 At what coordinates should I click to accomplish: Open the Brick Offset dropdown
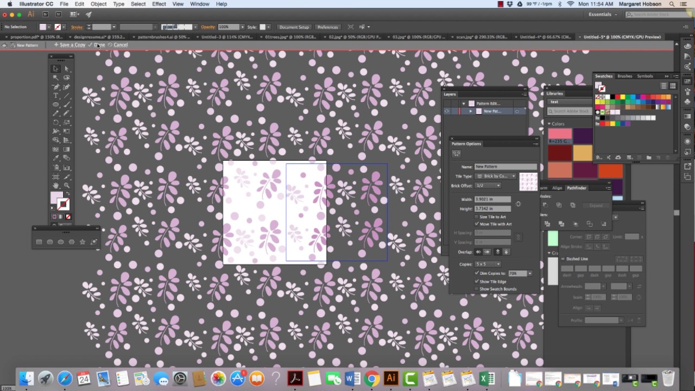[x=488, y=185]
